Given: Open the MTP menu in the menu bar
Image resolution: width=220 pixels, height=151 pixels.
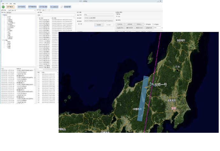Looking at the screenshot, I should [6, 3].
